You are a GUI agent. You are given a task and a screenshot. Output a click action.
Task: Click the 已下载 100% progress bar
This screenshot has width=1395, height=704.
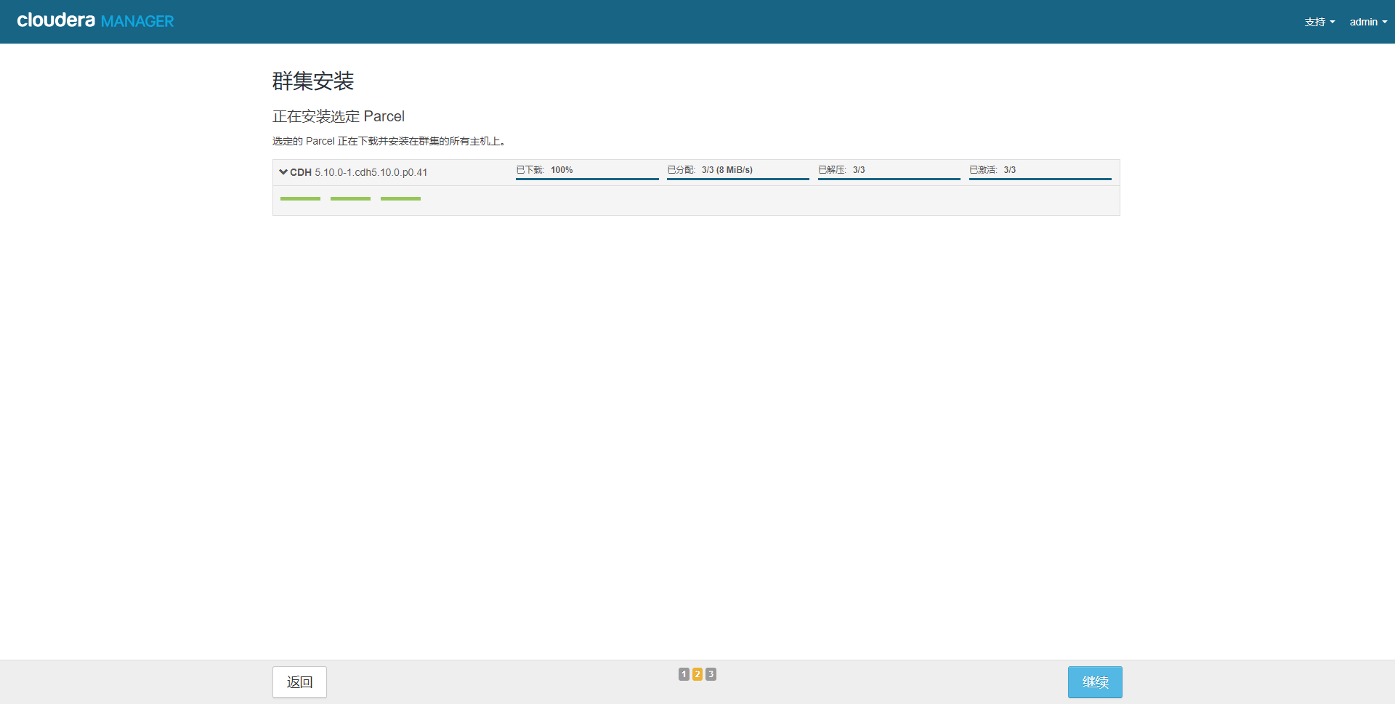tap(587, 179)
